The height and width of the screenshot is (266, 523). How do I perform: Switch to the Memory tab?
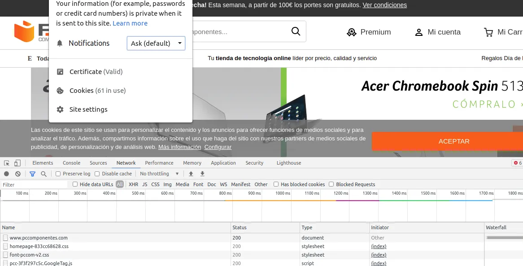pos(192,163)
